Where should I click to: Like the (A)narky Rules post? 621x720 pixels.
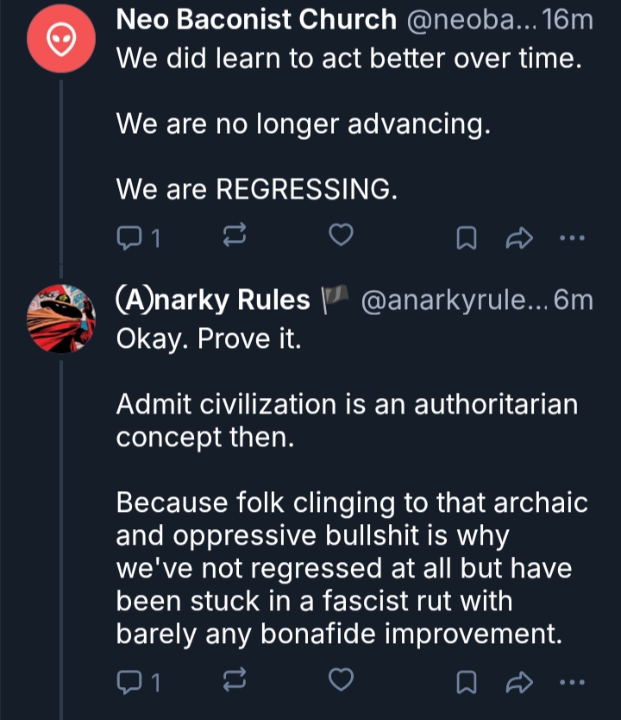coord(342,681)
